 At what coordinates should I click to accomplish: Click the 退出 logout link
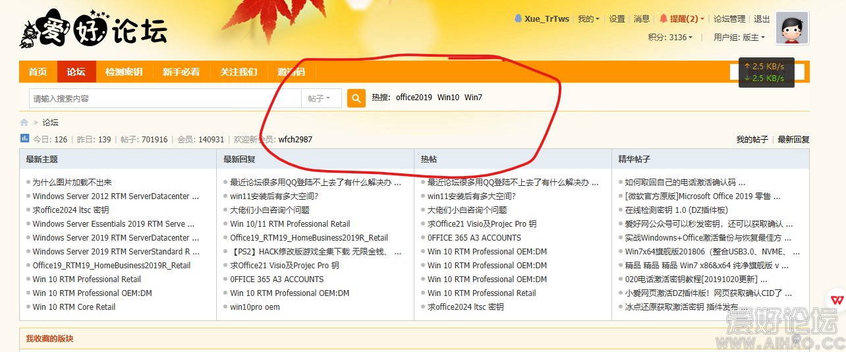point(762,19)
